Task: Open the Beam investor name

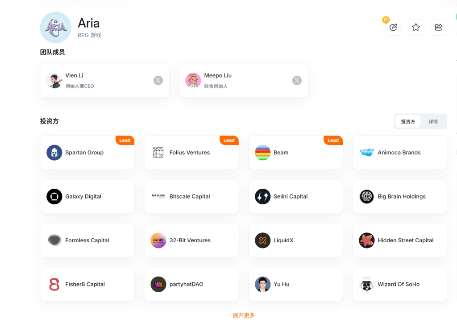Action: 281,153
